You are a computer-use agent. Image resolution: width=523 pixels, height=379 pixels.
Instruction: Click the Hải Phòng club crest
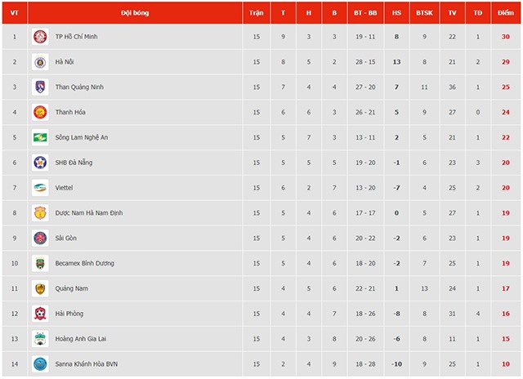point(40,314)
